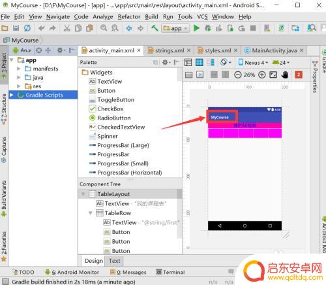Open the red warnings badge showing 2

pos(299,75)
